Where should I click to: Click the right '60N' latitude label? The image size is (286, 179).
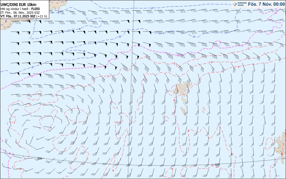217,165
